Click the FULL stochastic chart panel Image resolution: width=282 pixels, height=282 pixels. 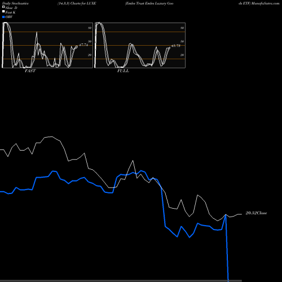tap(140, 45)
